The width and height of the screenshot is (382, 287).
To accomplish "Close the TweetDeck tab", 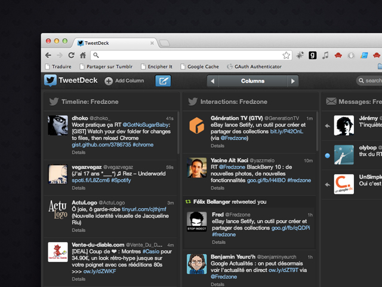I will coord(152,43).
